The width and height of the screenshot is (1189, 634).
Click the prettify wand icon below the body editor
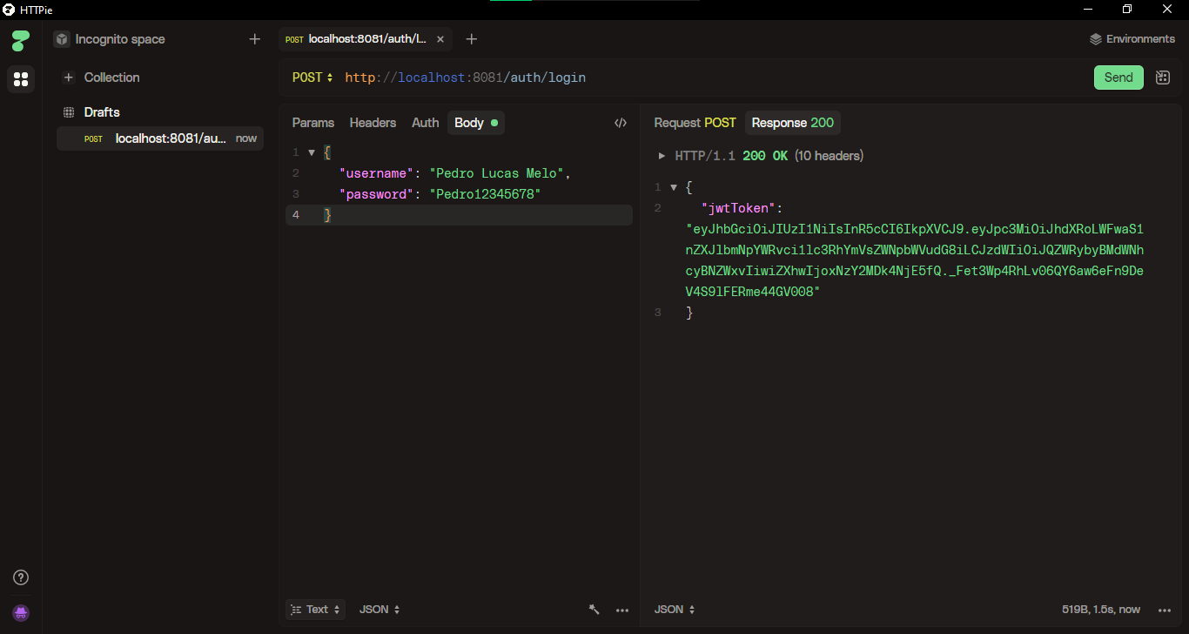tap(594, 610)
